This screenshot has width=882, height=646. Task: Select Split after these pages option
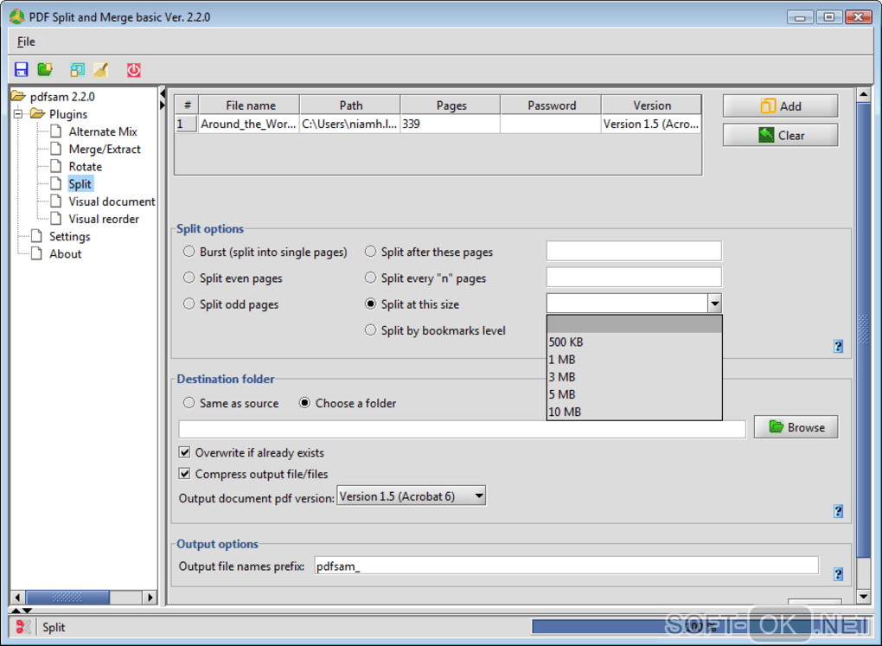(370, 252)
